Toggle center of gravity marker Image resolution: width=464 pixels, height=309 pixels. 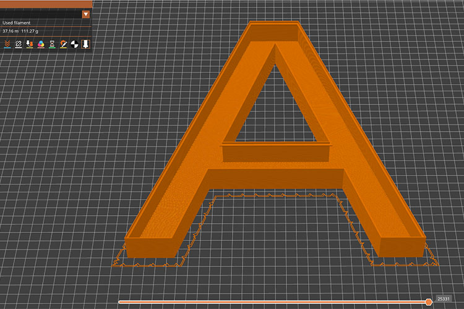74,44
